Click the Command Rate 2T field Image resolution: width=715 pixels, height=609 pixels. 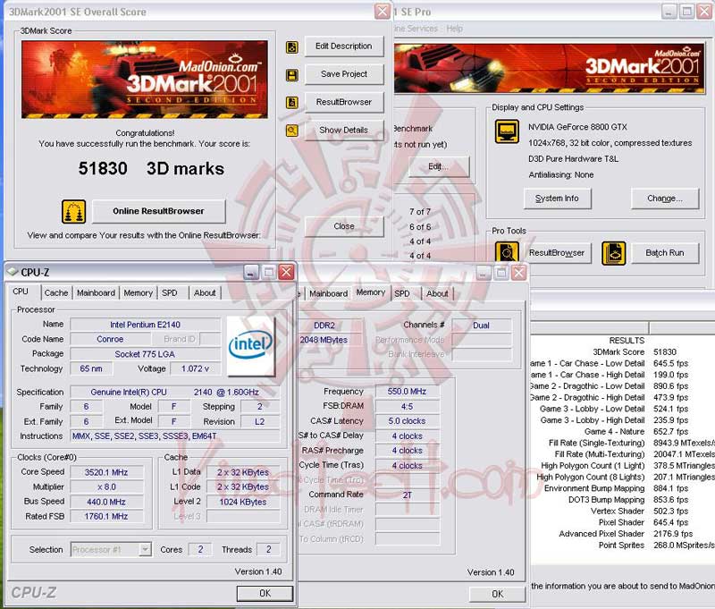[x=407, y=495]
